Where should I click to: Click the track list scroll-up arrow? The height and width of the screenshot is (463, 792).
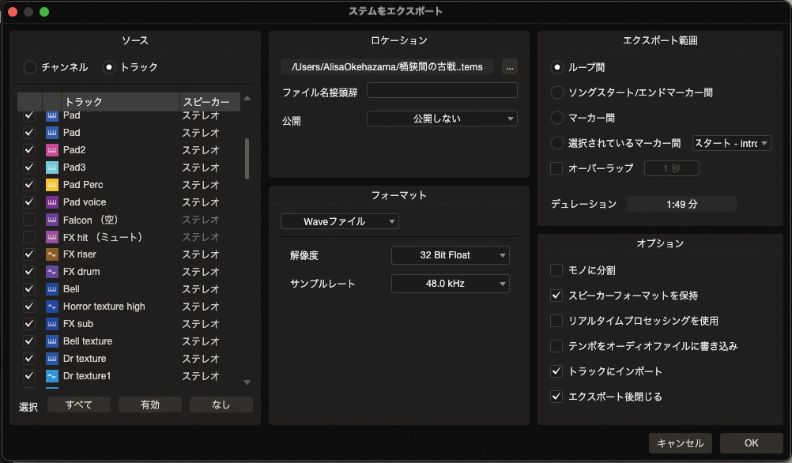click(247, 98)
